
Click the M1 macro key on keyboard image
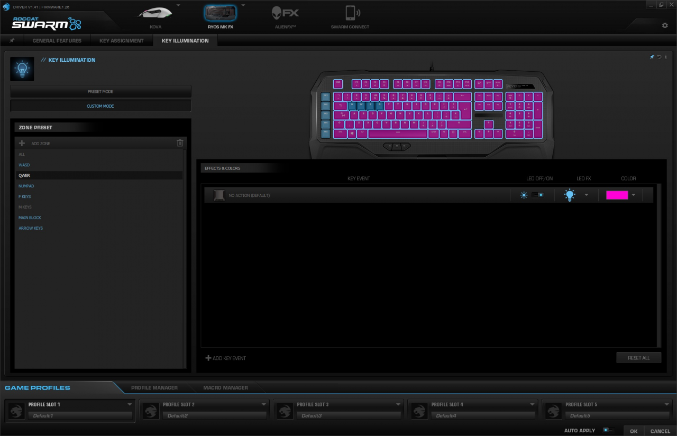pos(325,97)
